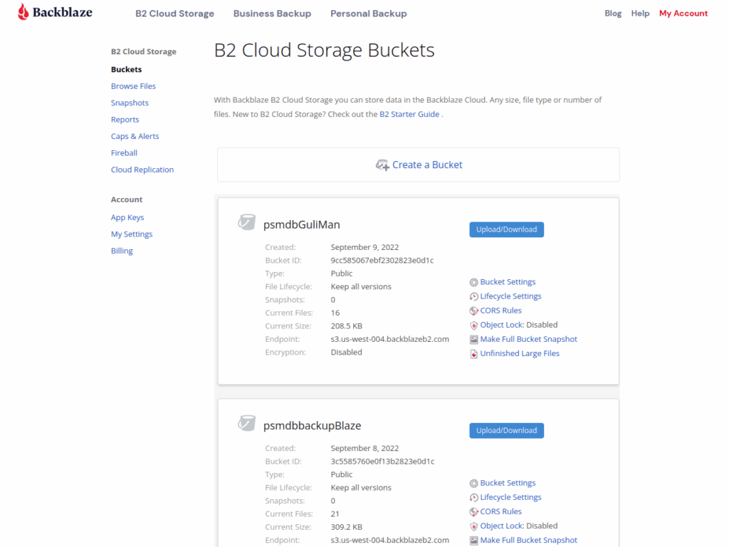Click snapshot icon for psmdbGuliMan bucket
The image size is (729, 547).
[x=473, y=339]
